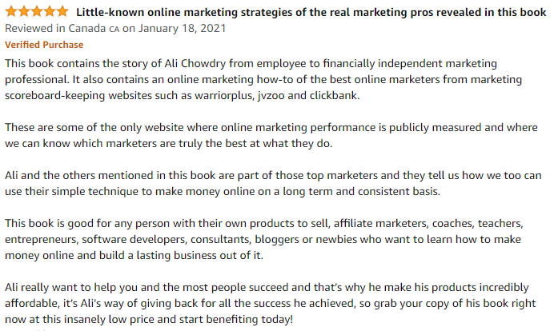
Task: Click the small CA country indicator
Action: 114,29
